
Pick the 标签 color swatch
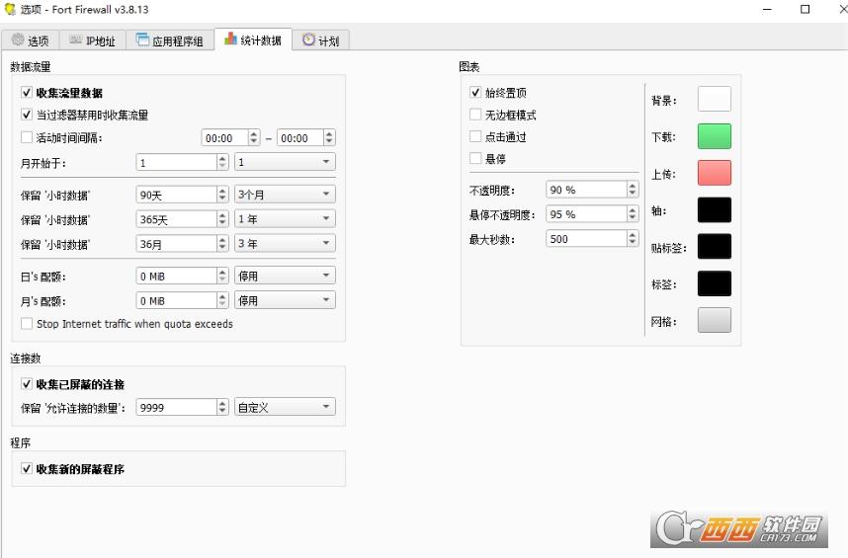click(714, 283)
